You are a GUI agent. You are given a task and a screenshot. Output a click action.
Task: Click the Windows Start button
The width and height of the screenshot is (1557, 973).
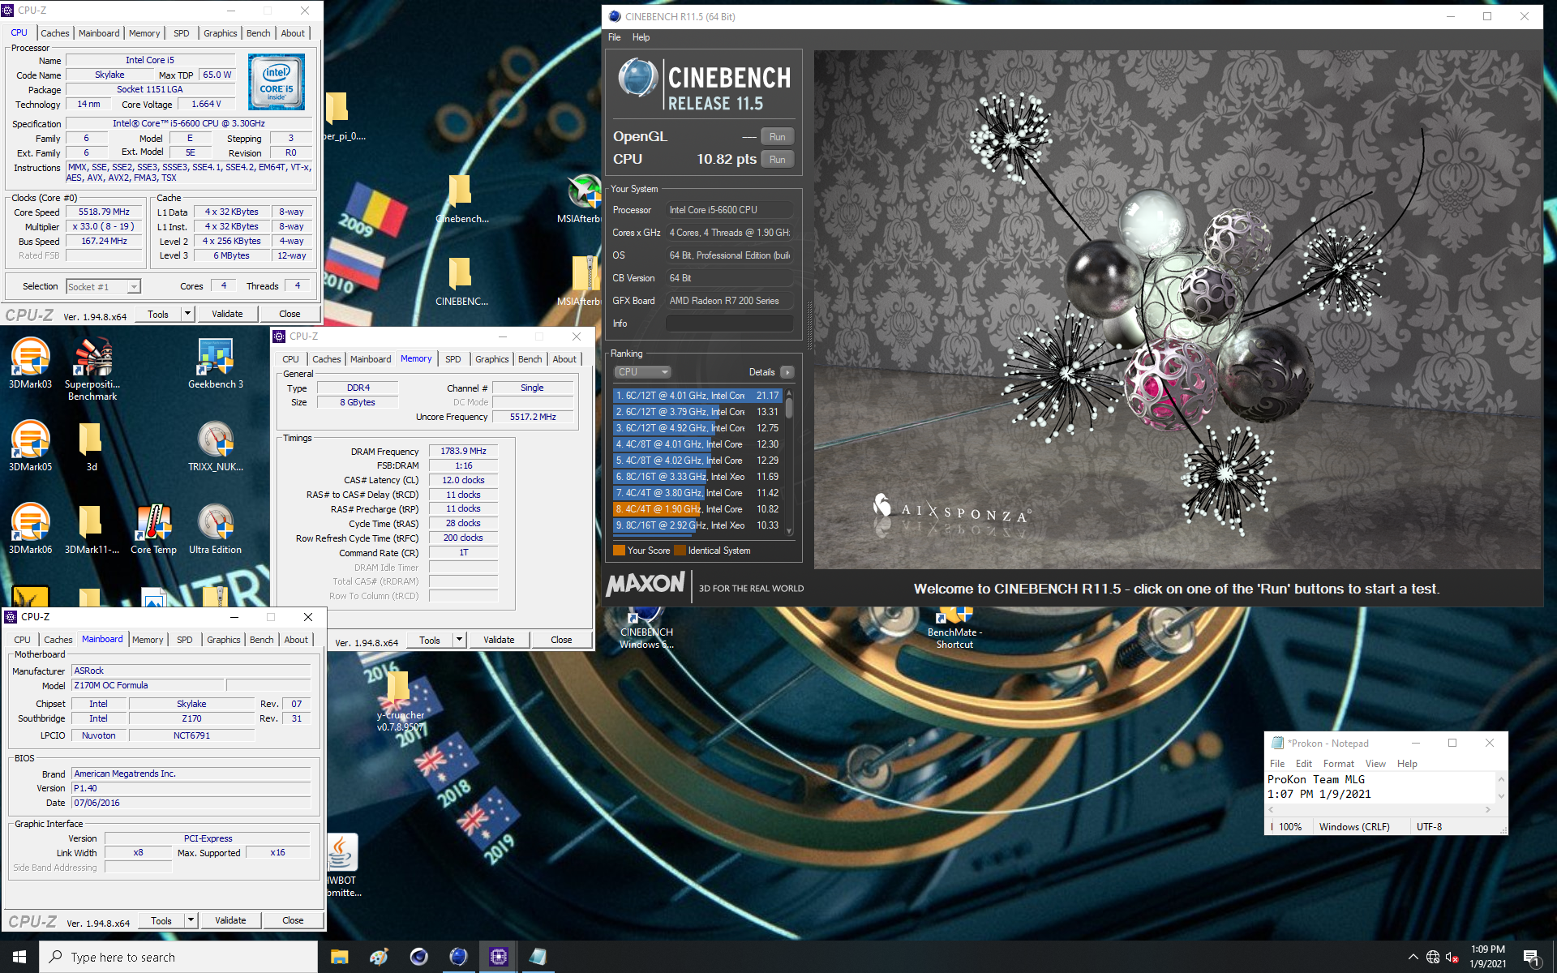coord(19,957)
